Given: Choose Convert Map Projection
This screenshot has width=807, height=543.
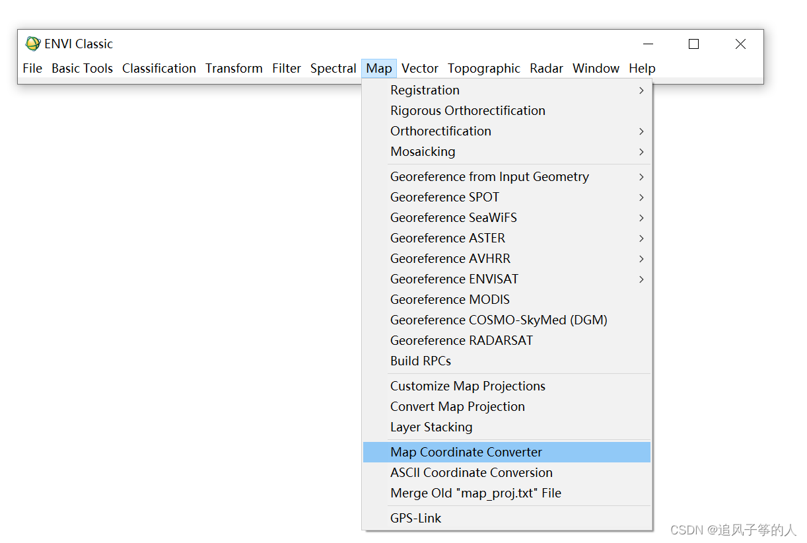Looking at the screenshot, I should click(x=507, y=406).
